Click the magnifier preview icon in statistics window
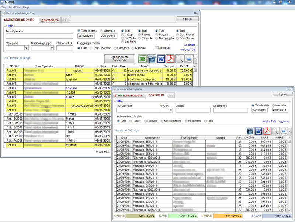This screenshot has height=222, width=295. 180,59
